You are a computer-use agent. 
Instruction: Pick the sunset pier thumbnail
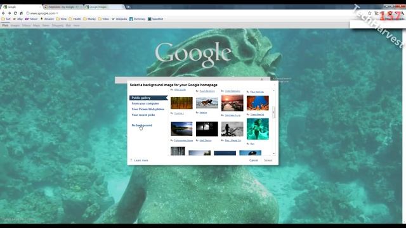click(232, 103)
